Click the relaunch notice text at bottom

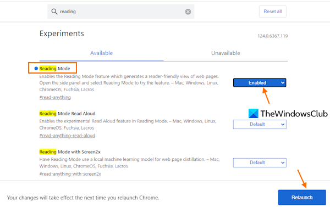tap(83, 198)
